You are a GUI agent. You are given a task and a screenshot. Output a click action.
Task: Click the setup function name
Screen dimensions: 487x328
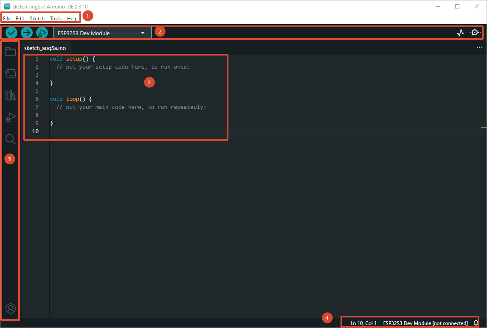coord(74,58)
